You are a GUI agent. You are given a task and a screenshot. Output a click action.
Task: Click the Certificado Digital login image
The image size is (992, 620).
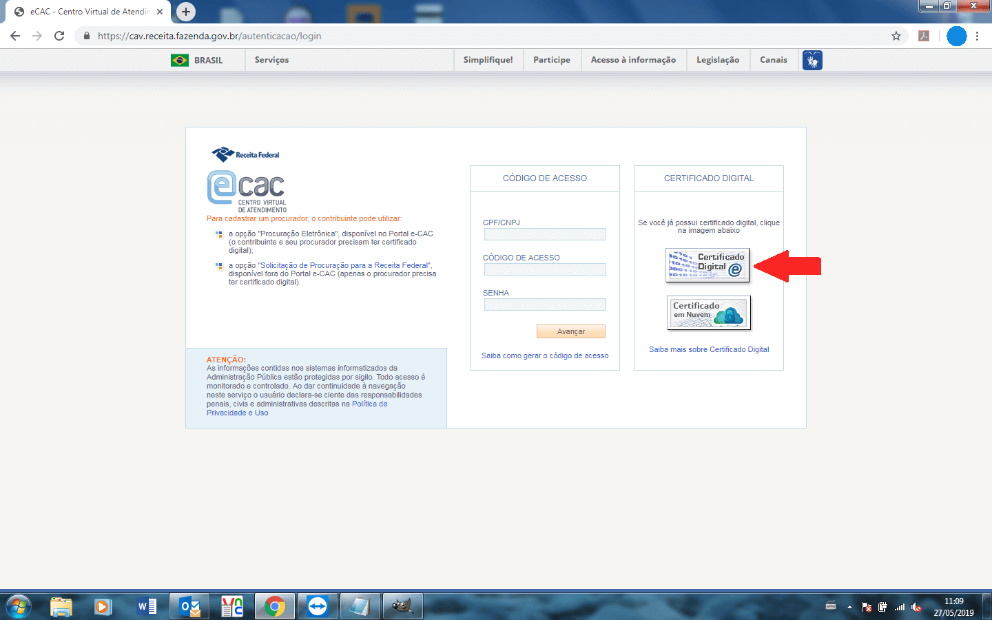tap(707, 265)
